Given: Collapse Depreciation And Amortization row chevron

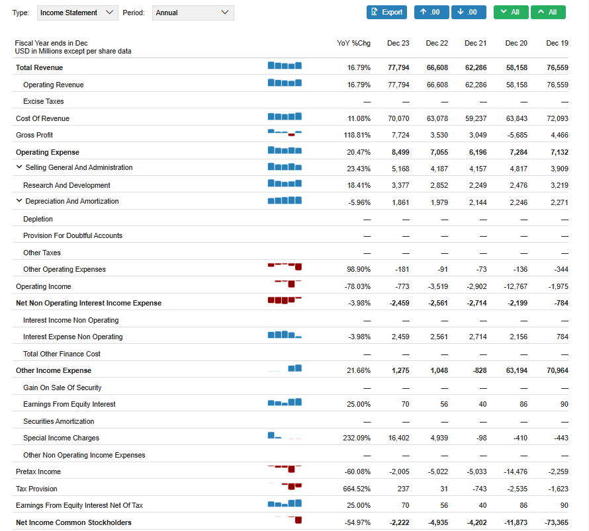Looking at the screenshot, I should (x=19, y=201).
